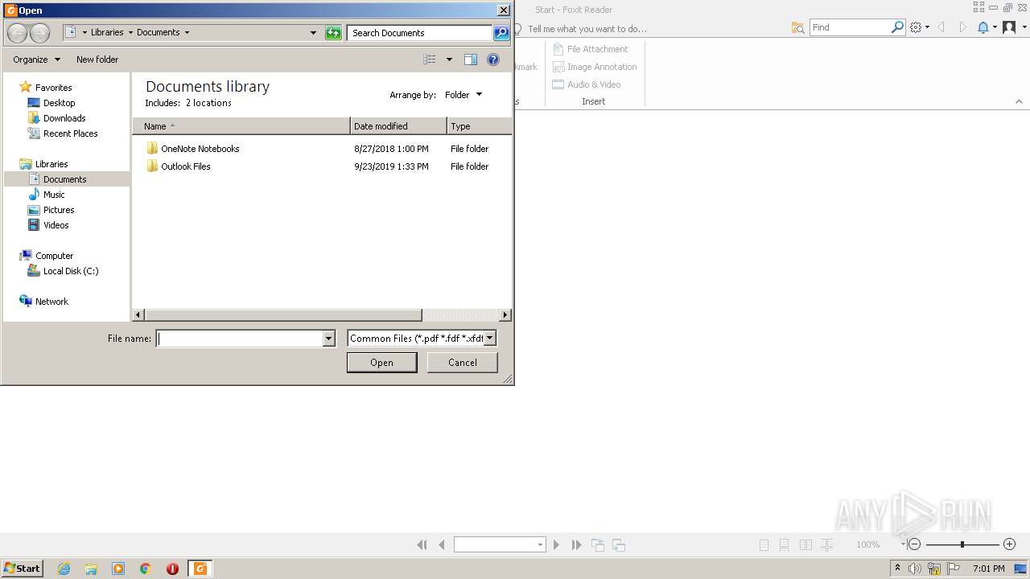Select the Videos library

click(x=56, y=225)
